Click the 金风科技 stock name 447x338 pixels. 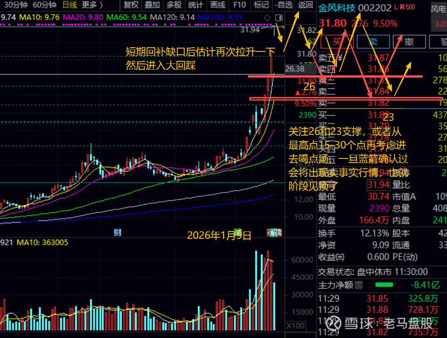pyautogui.click(x=336, y=8)
